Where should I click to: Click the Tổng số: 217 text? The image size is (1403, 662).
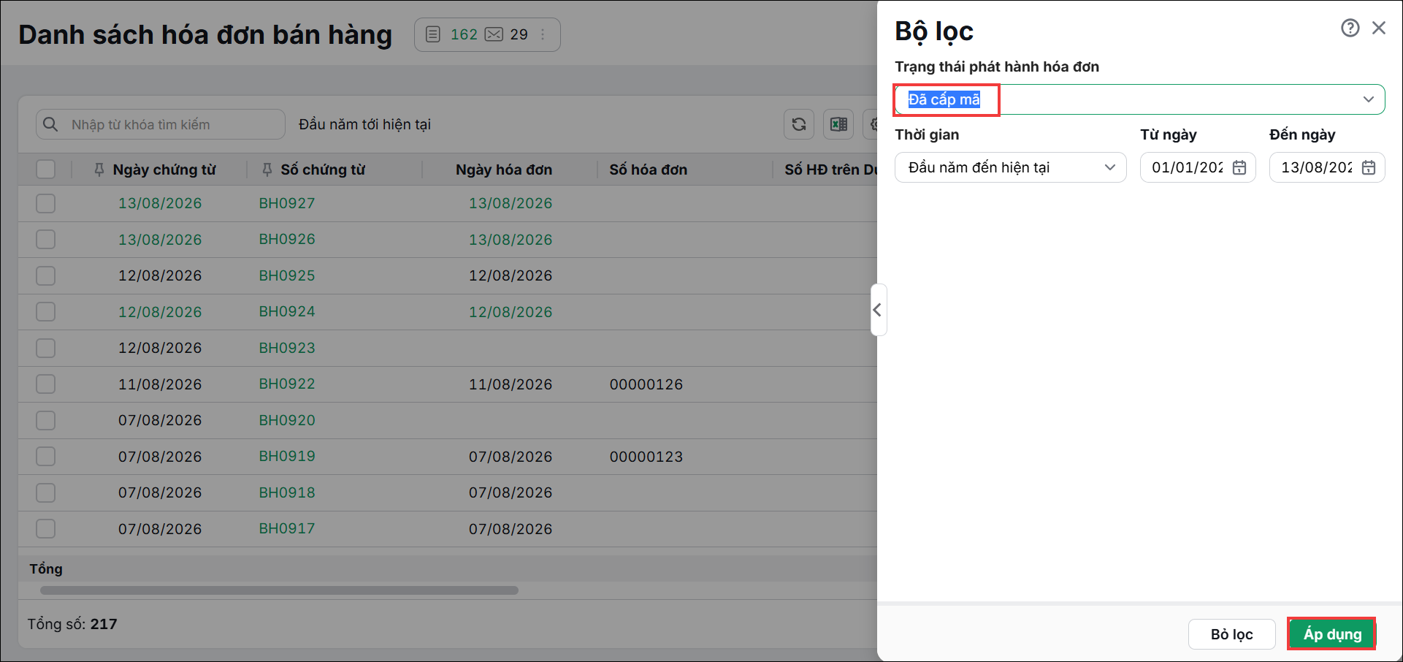(x=72, y=624)
